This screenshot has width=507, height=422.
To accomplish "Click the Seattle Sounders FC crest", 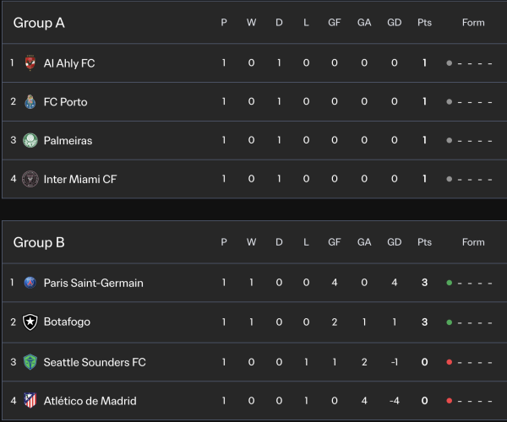I will click(x=30, y=362).
